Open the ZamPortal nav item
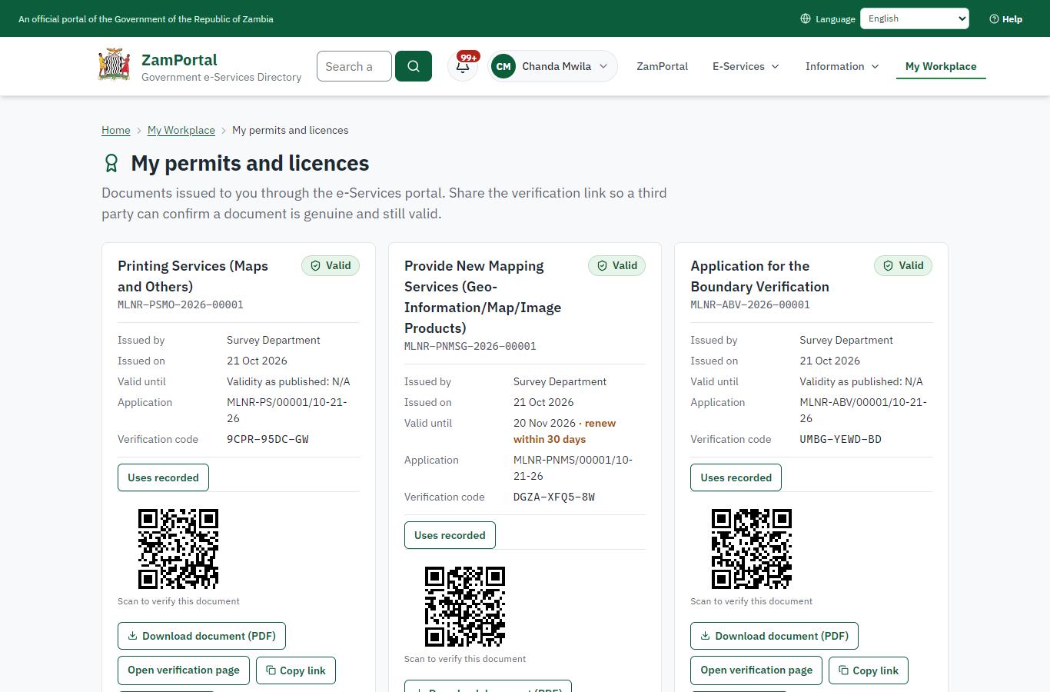The width and height of the screenshot is (1050, 692). coord(662,66)
